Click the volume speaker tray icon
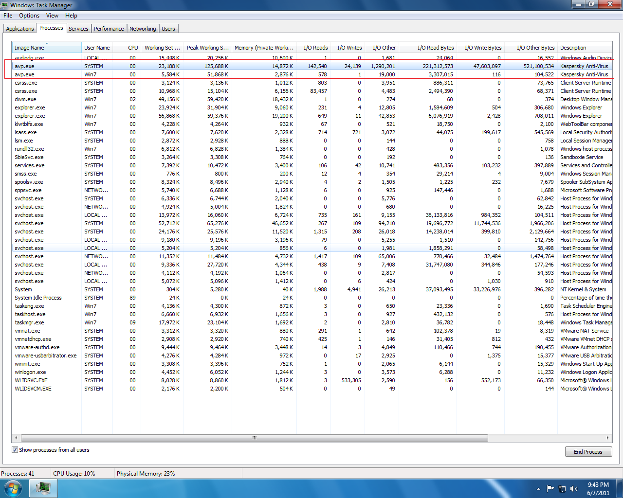Screen dimensions: 623x498 [574, 489]
